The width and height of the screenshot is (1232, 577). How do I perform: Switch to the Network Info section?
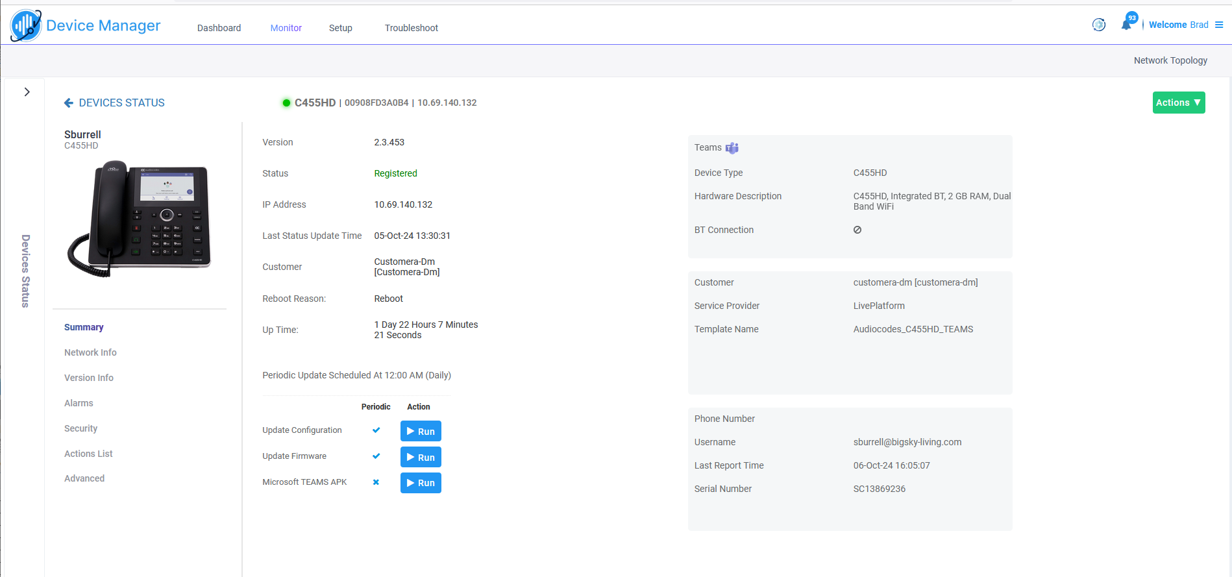click(x=90, y=352)
